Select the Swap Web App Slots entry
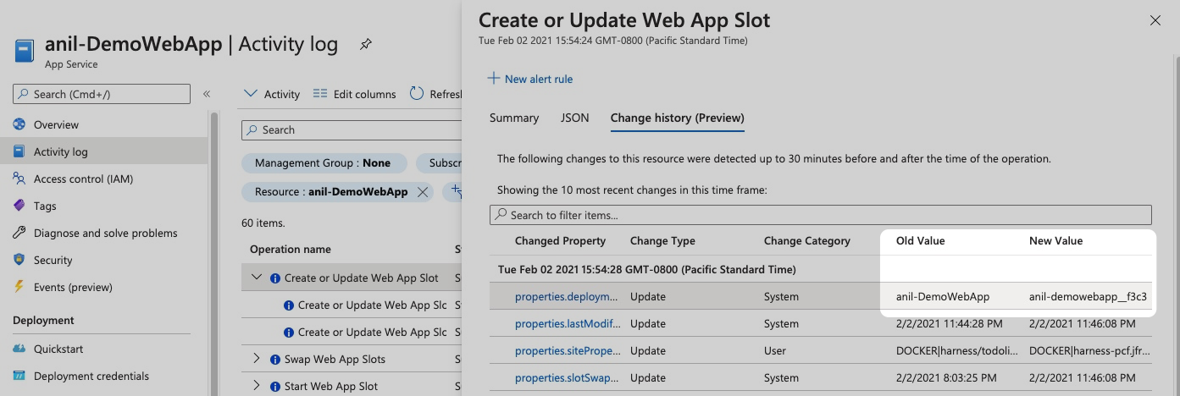 coord(335,359)
